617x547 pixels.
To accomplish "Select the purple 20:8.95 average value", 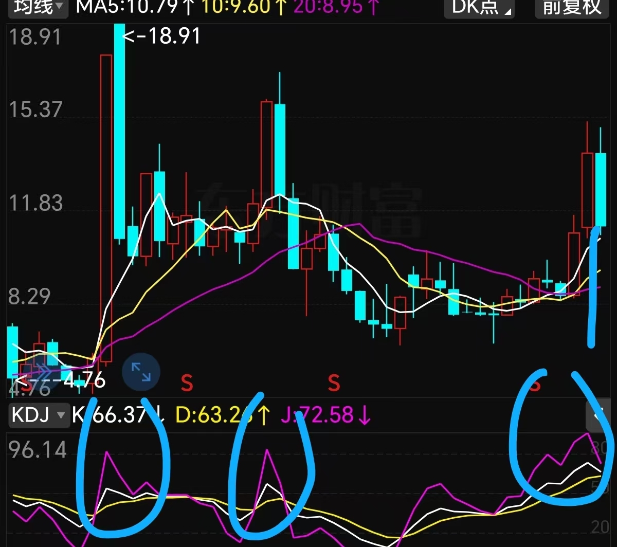I will click(x=336, y=7).
